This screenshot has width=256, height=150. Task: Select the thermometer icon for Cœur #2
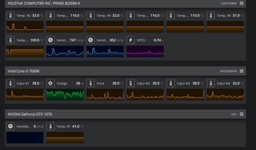coord(131,83)
